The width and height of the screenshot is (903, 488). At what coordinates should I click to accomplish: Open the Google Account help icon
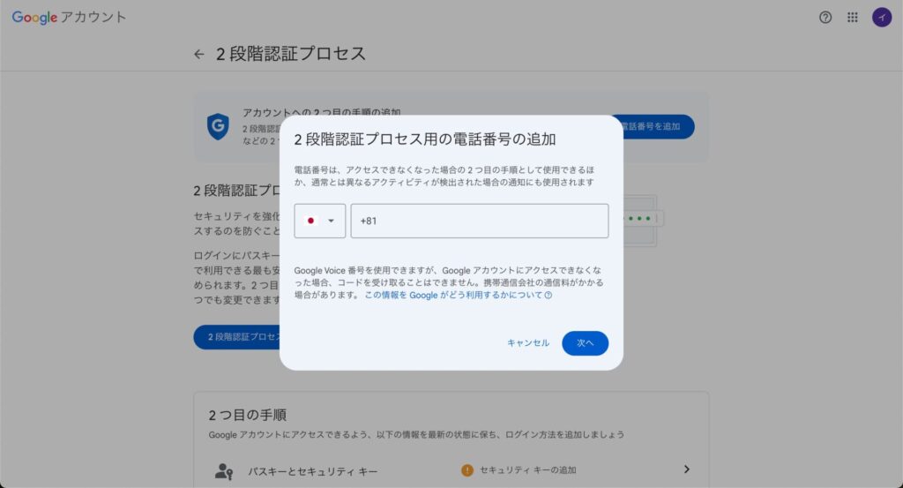pyautogui.click(x=825, y=18)
